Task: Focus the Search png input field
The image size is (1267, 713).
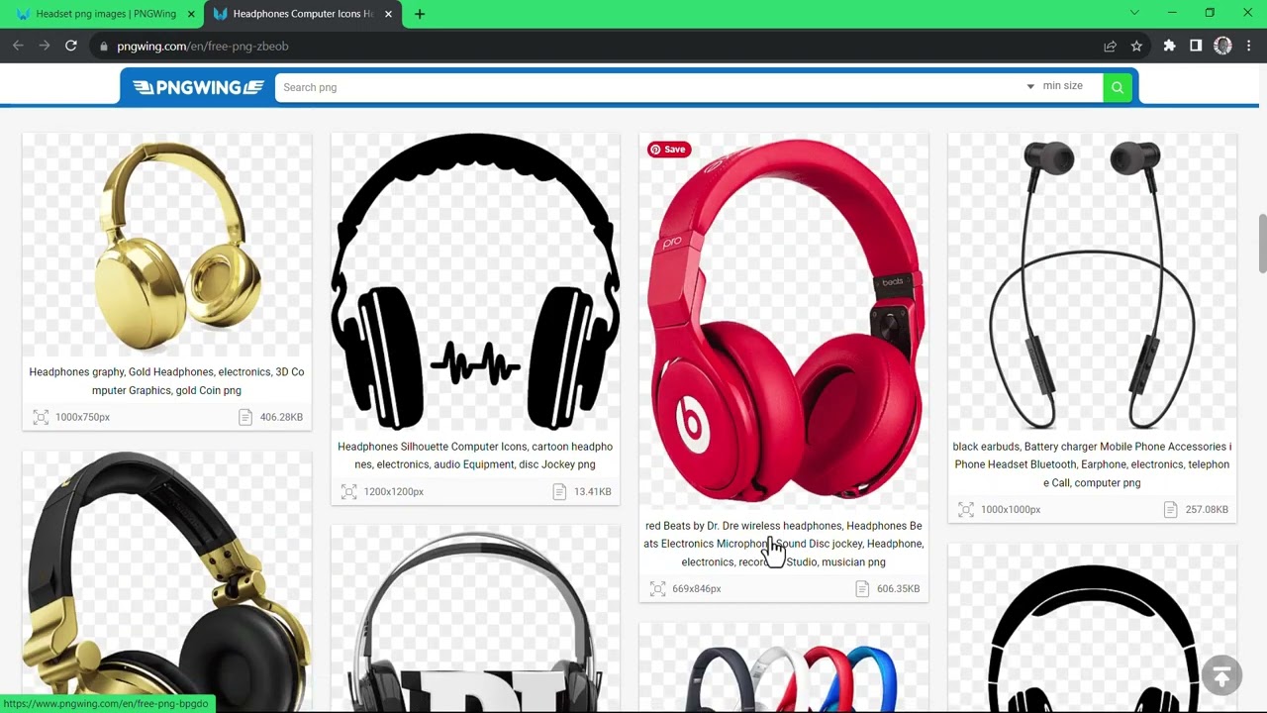Action: click(648, 87)
